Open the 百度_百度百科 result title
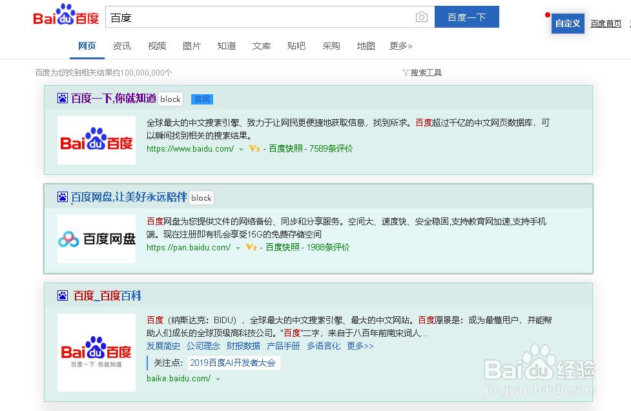Viewport: 631px width, 411px height. click(107, 296)
